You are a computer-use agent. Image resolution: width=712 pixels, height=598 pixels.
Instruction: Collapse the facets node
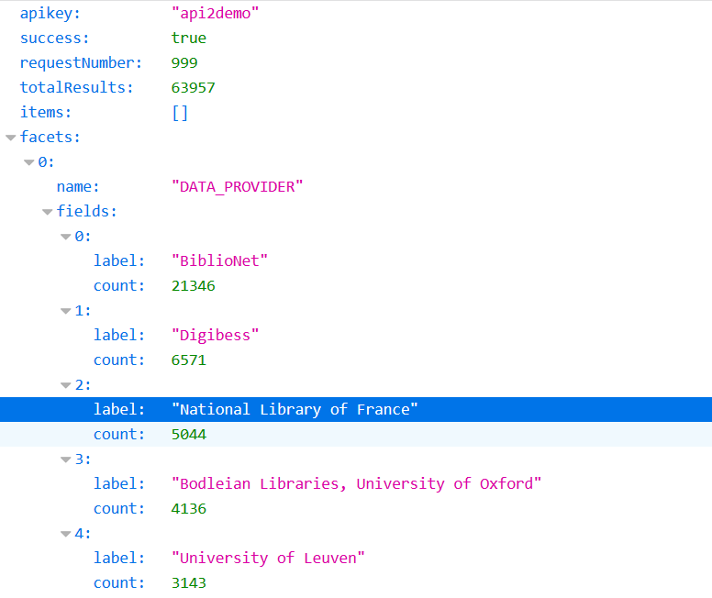tap(10, 138)
